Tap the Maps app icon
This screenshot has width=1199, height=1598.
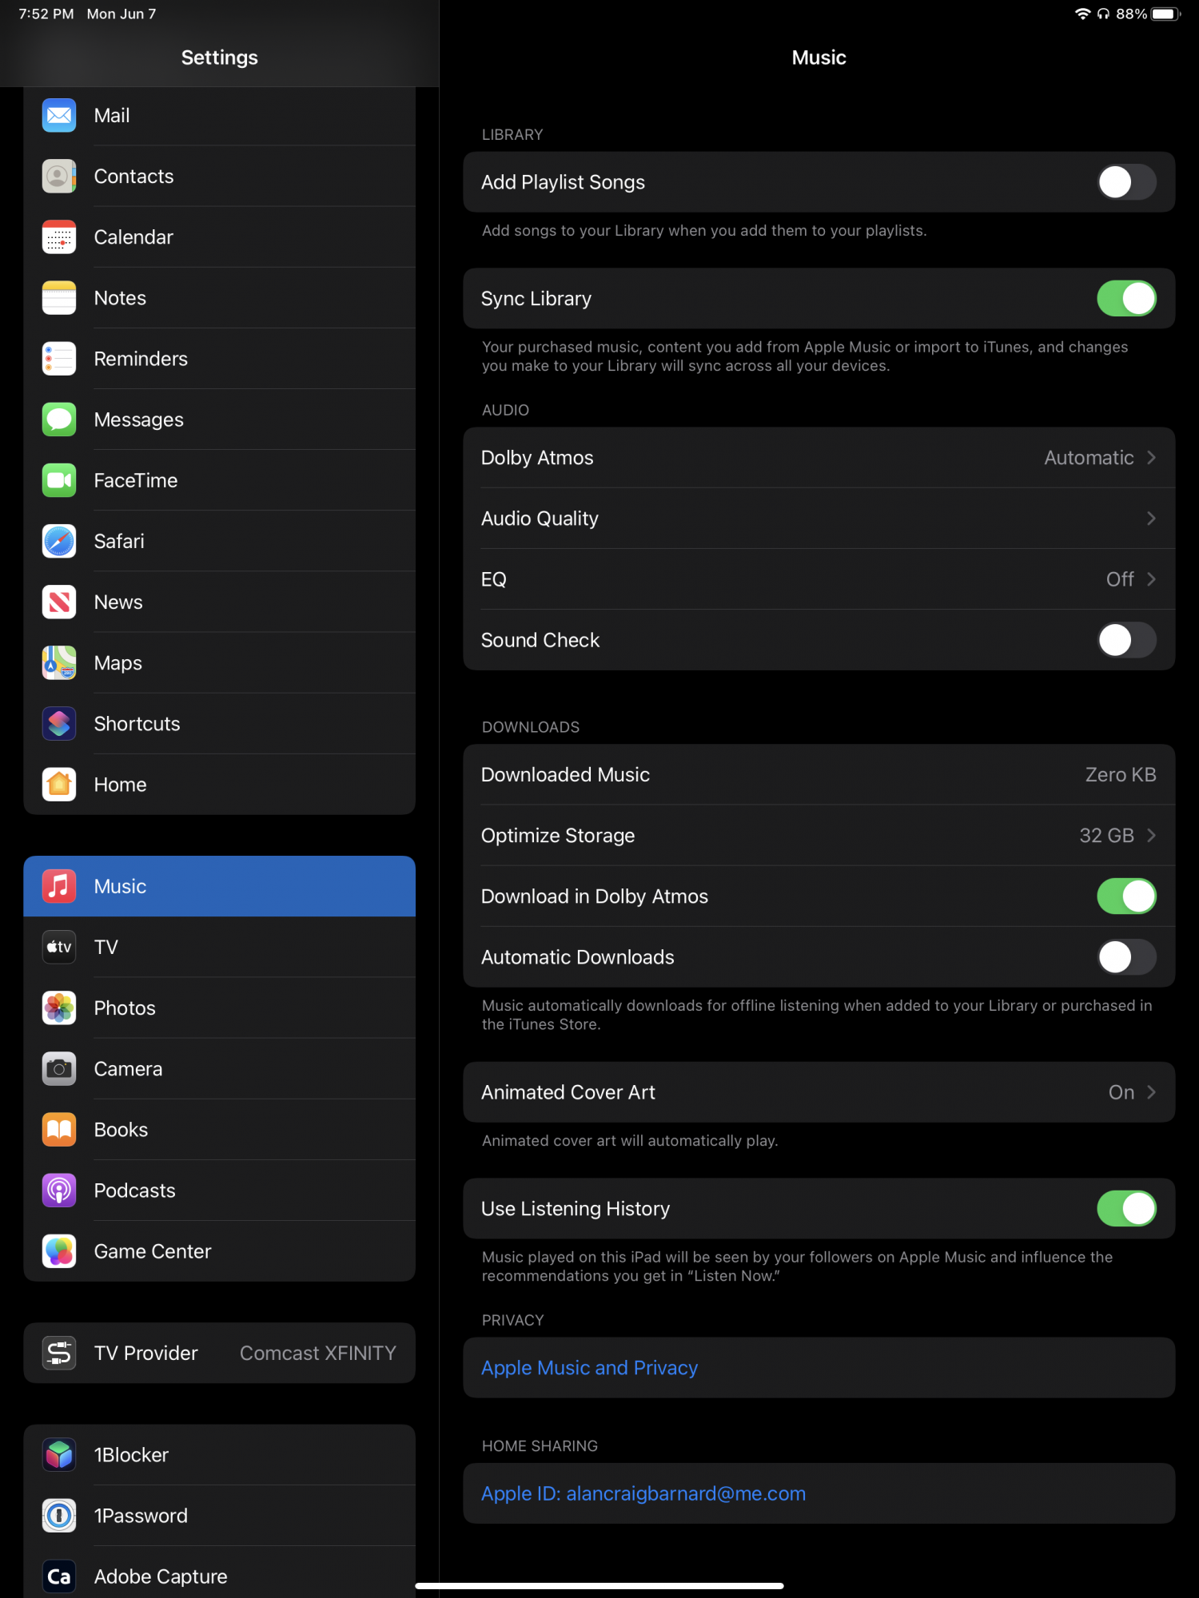pyautogui.click(x=59, y=663)
